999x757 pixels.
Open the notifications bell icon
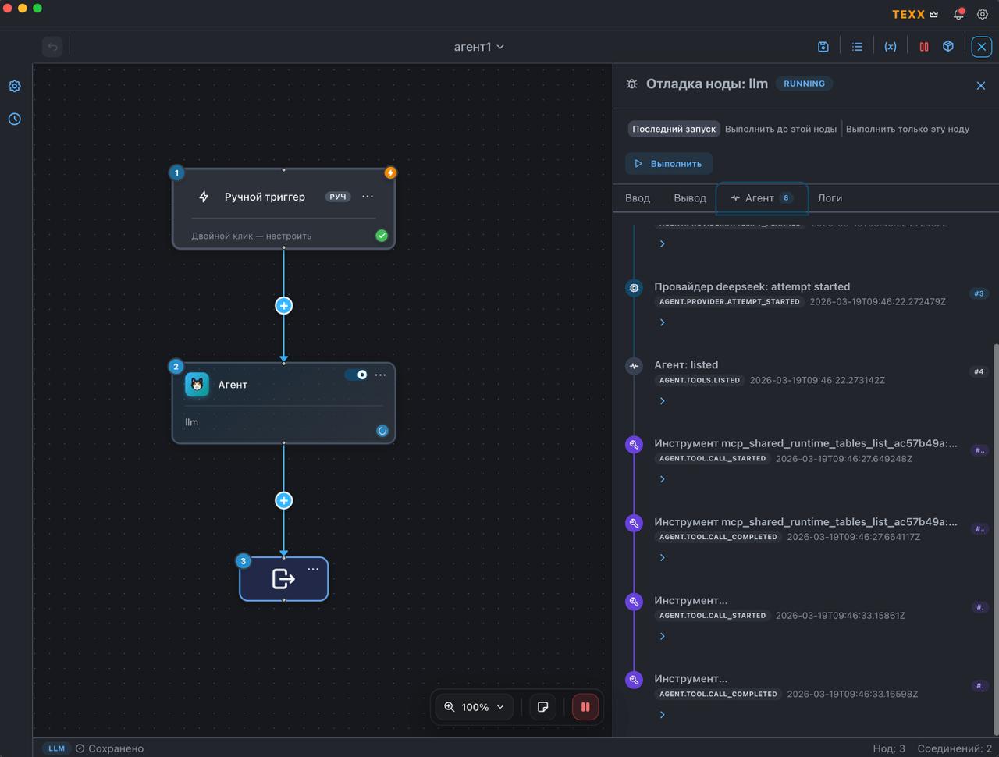[x=958, y=14]
